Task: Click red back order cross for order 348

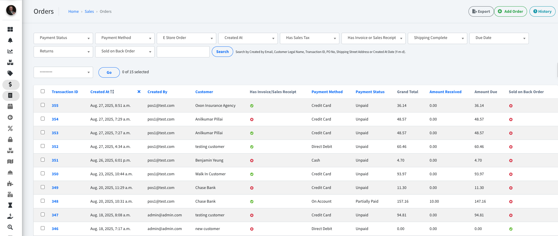Action: 511,201
